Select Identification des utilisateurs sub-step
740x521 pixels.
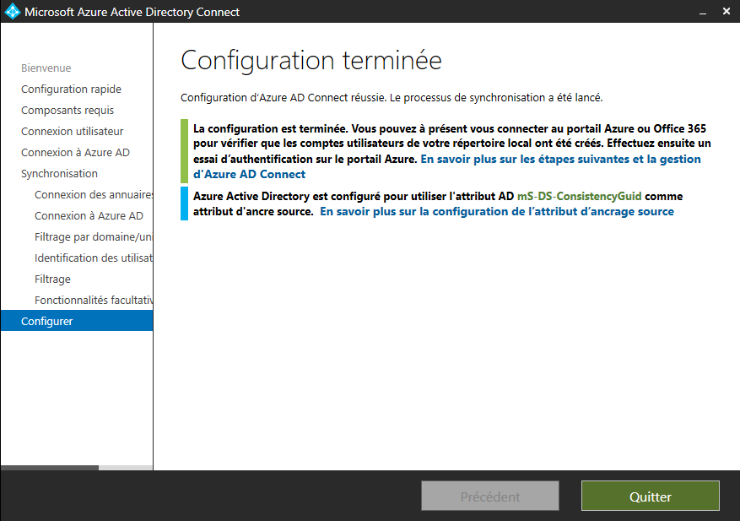94,258
